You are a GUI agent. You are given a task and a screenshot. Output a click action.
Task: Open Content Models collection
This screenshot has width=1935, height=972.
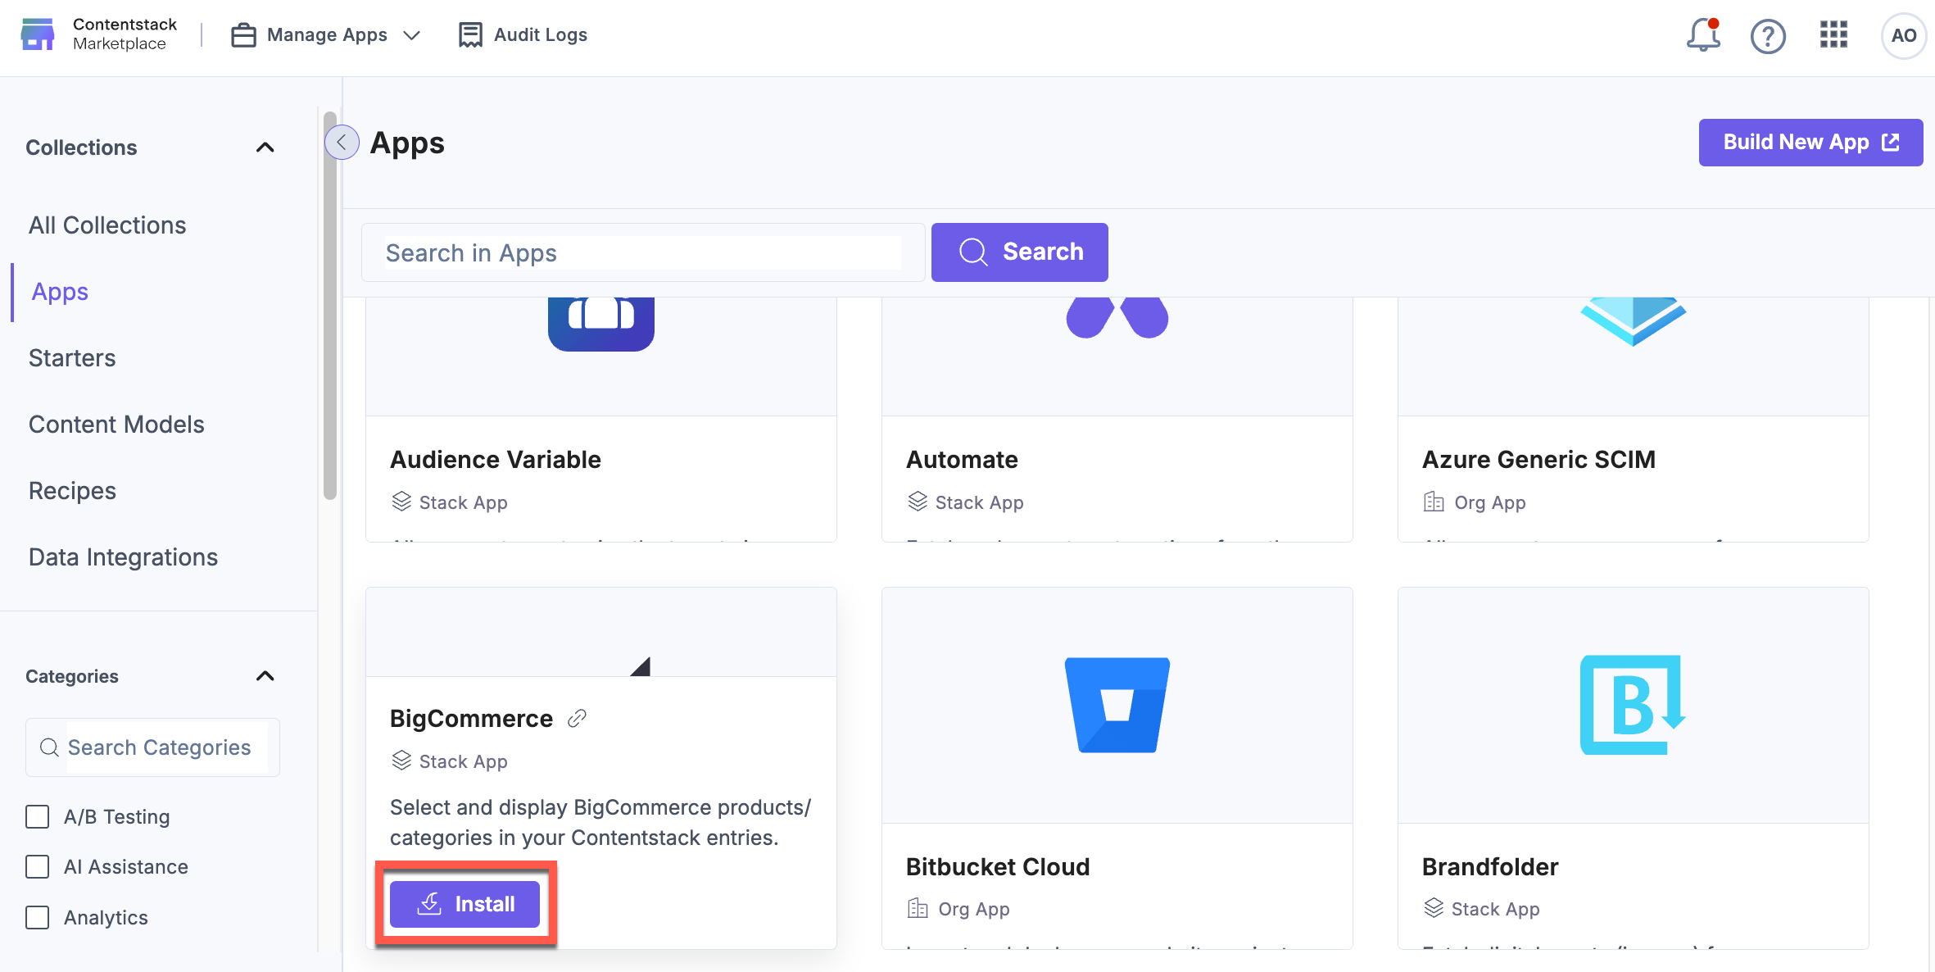(x=116, y=425)
